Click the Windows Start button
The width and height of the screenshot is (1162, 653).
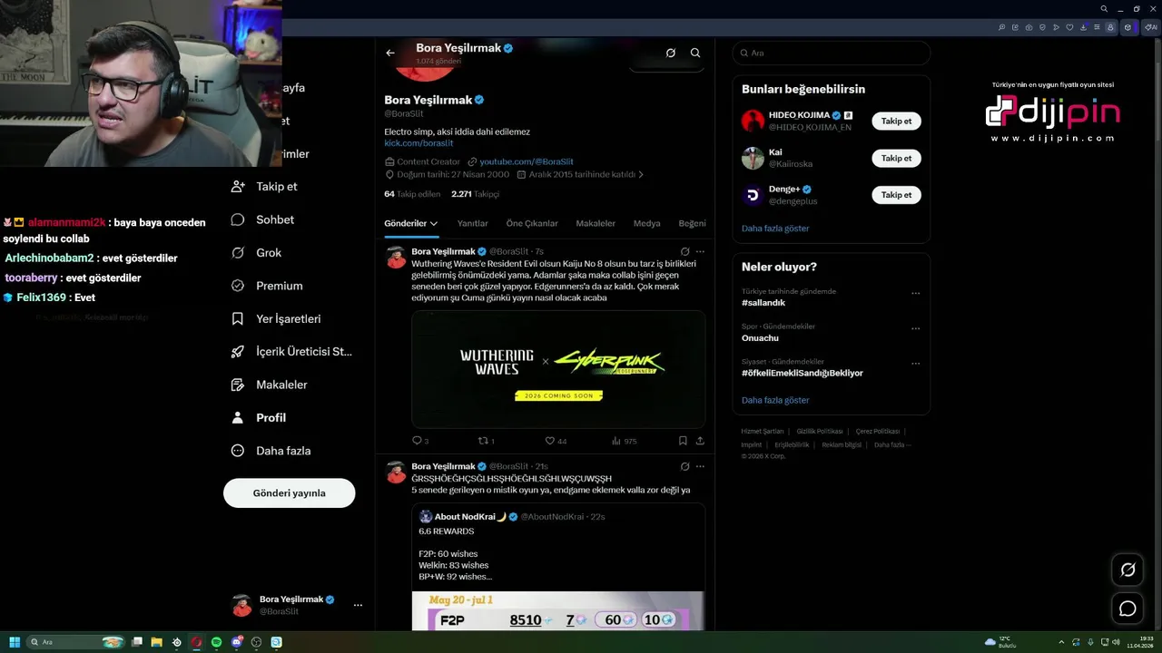15,642
